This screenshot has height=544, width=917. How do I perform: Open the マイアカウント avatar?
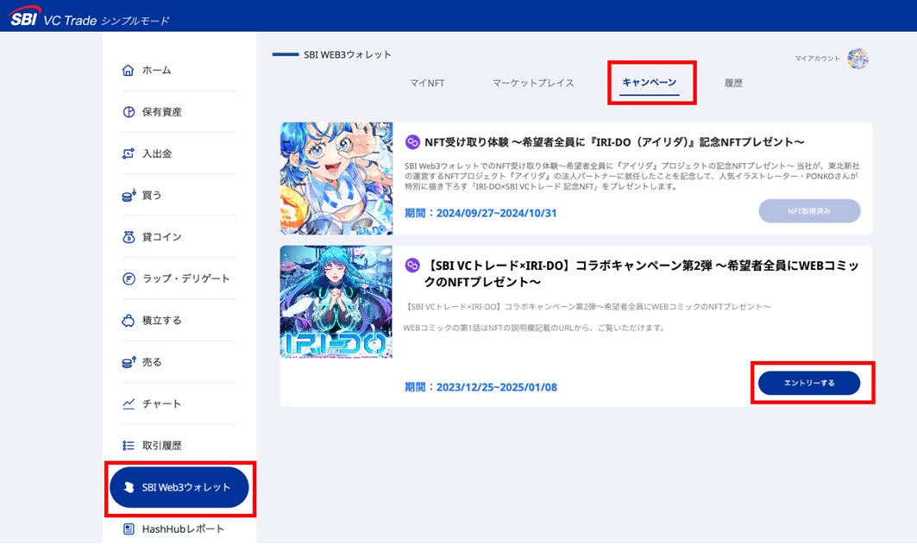coord(858,59)
